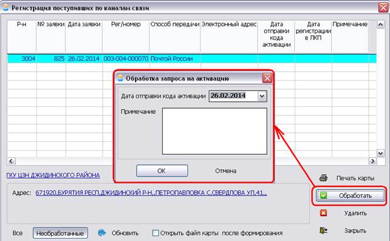Screen dimensions: 390x241
Task: Select the cell 003-004-000070
Action: (126, 59)
